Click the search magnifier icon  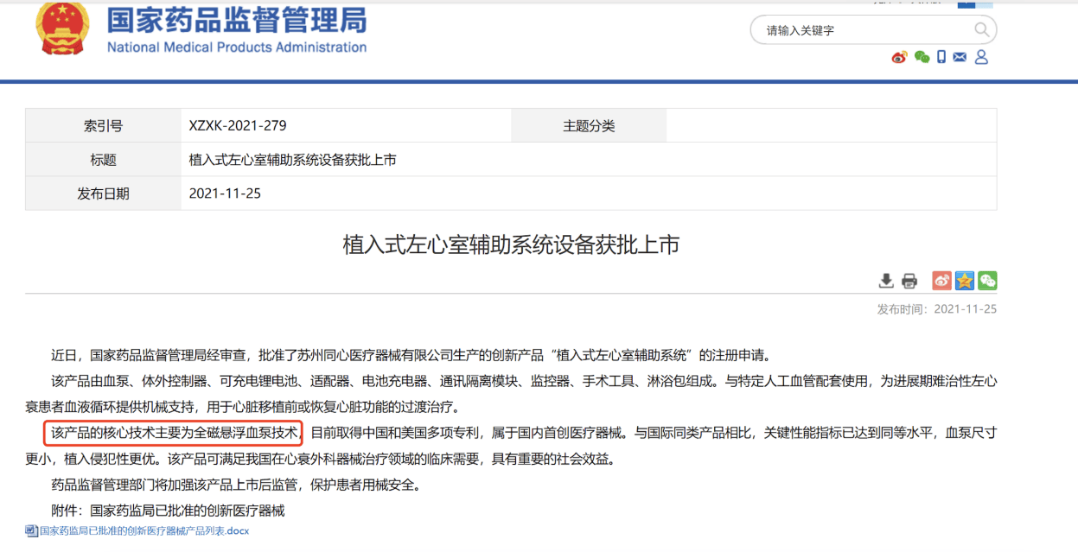981,30
